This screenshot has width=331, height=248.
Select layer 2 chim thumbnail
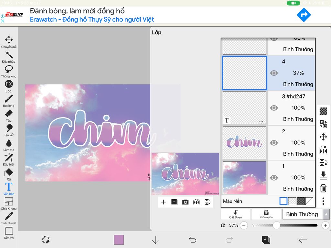coord(244,143)
